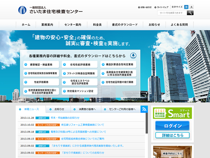Set text size to 中 (medium)
210x158 pixels.
186,7
